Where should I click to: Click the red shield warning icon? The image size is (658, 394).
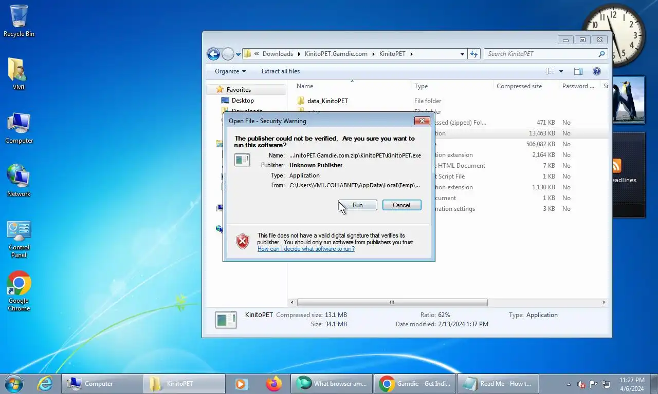coord(243,242)
